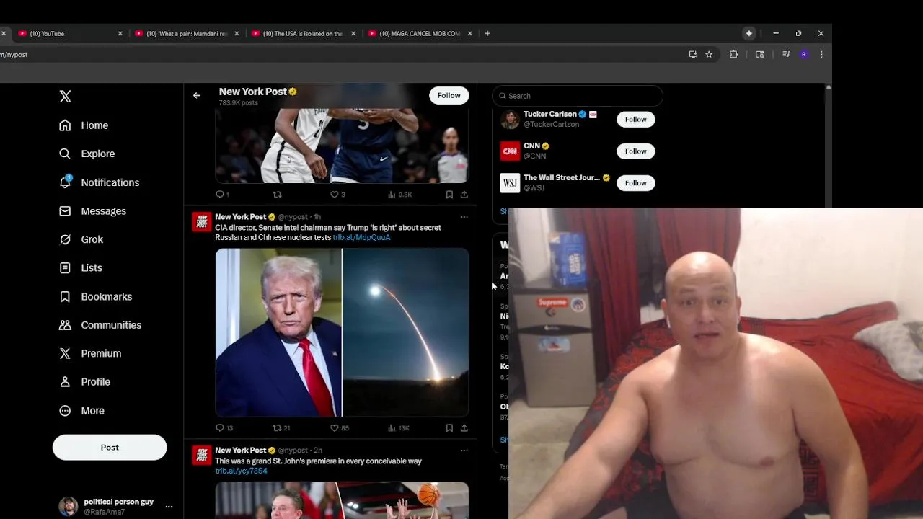The height and width of the screenshot is (519, 923).
Task: Open Chrome profile avatar R
Action: click(803, 54)
